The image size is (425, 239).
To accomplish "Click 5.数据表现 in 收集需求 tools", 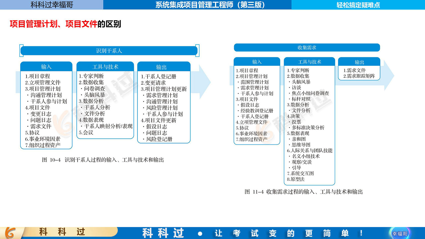I will (x=298, y=133).
